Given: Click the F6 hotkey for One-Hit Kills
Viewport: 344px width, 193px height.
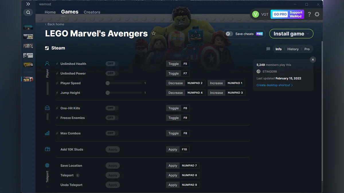Looking at the screenshot, I should pos(185,108).
